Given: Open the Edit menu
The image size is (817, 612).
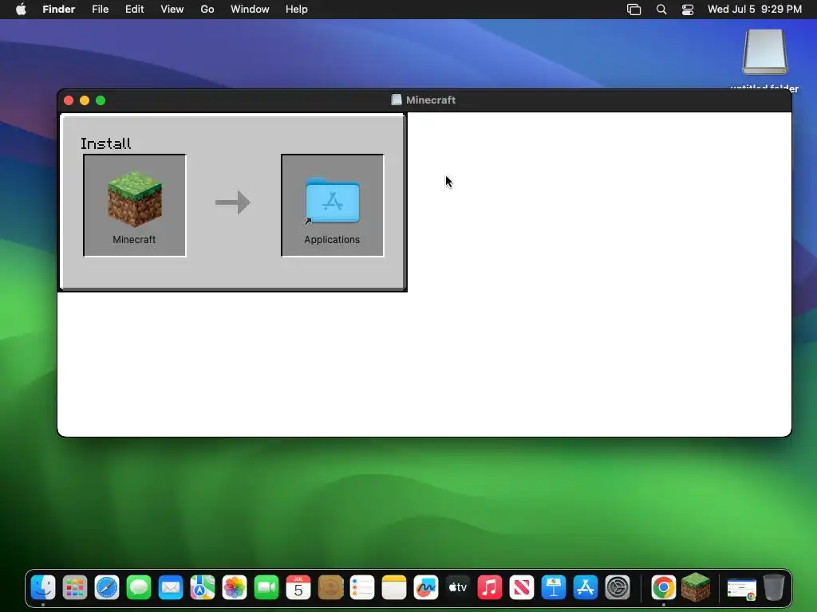Looking at the screenshot, I should [x=134, y=9].
